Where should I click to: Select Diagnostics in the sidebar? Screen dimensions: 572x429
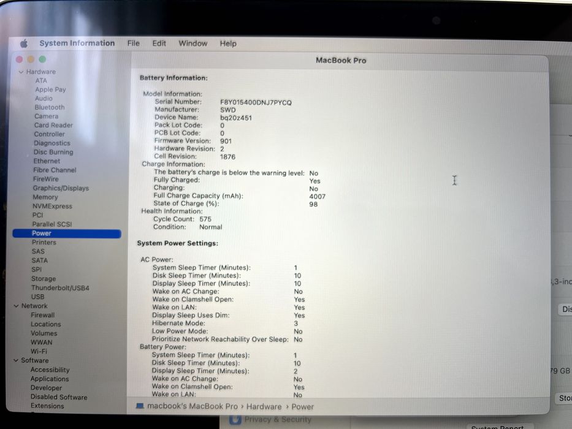52,143
